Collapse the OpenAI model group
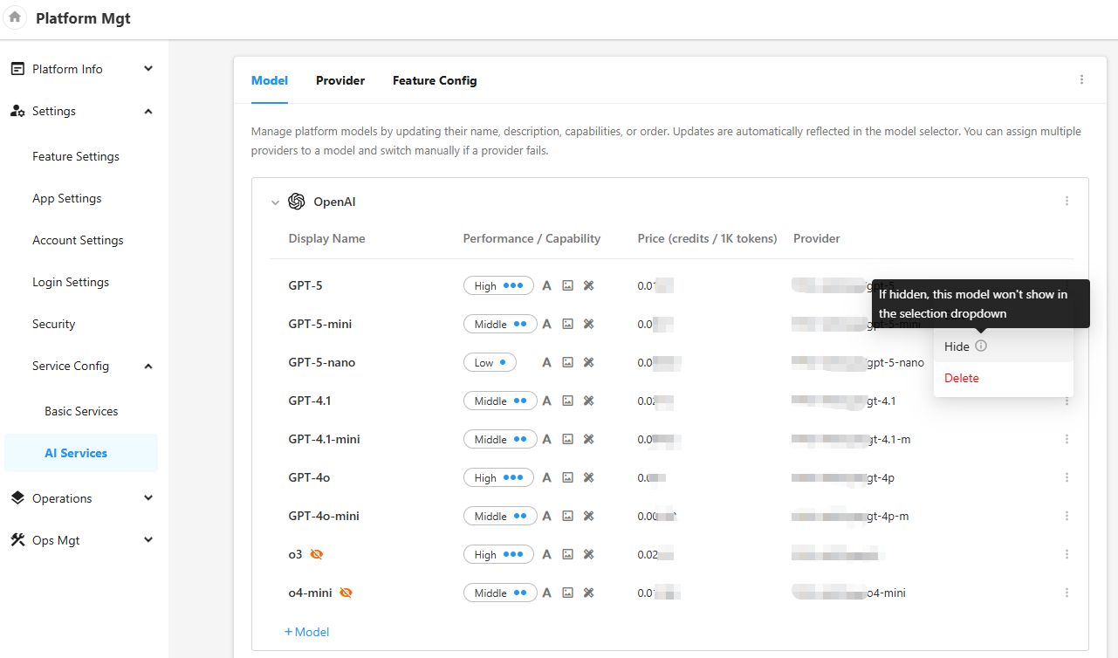The image size is (1118, 658). (275, 202)
